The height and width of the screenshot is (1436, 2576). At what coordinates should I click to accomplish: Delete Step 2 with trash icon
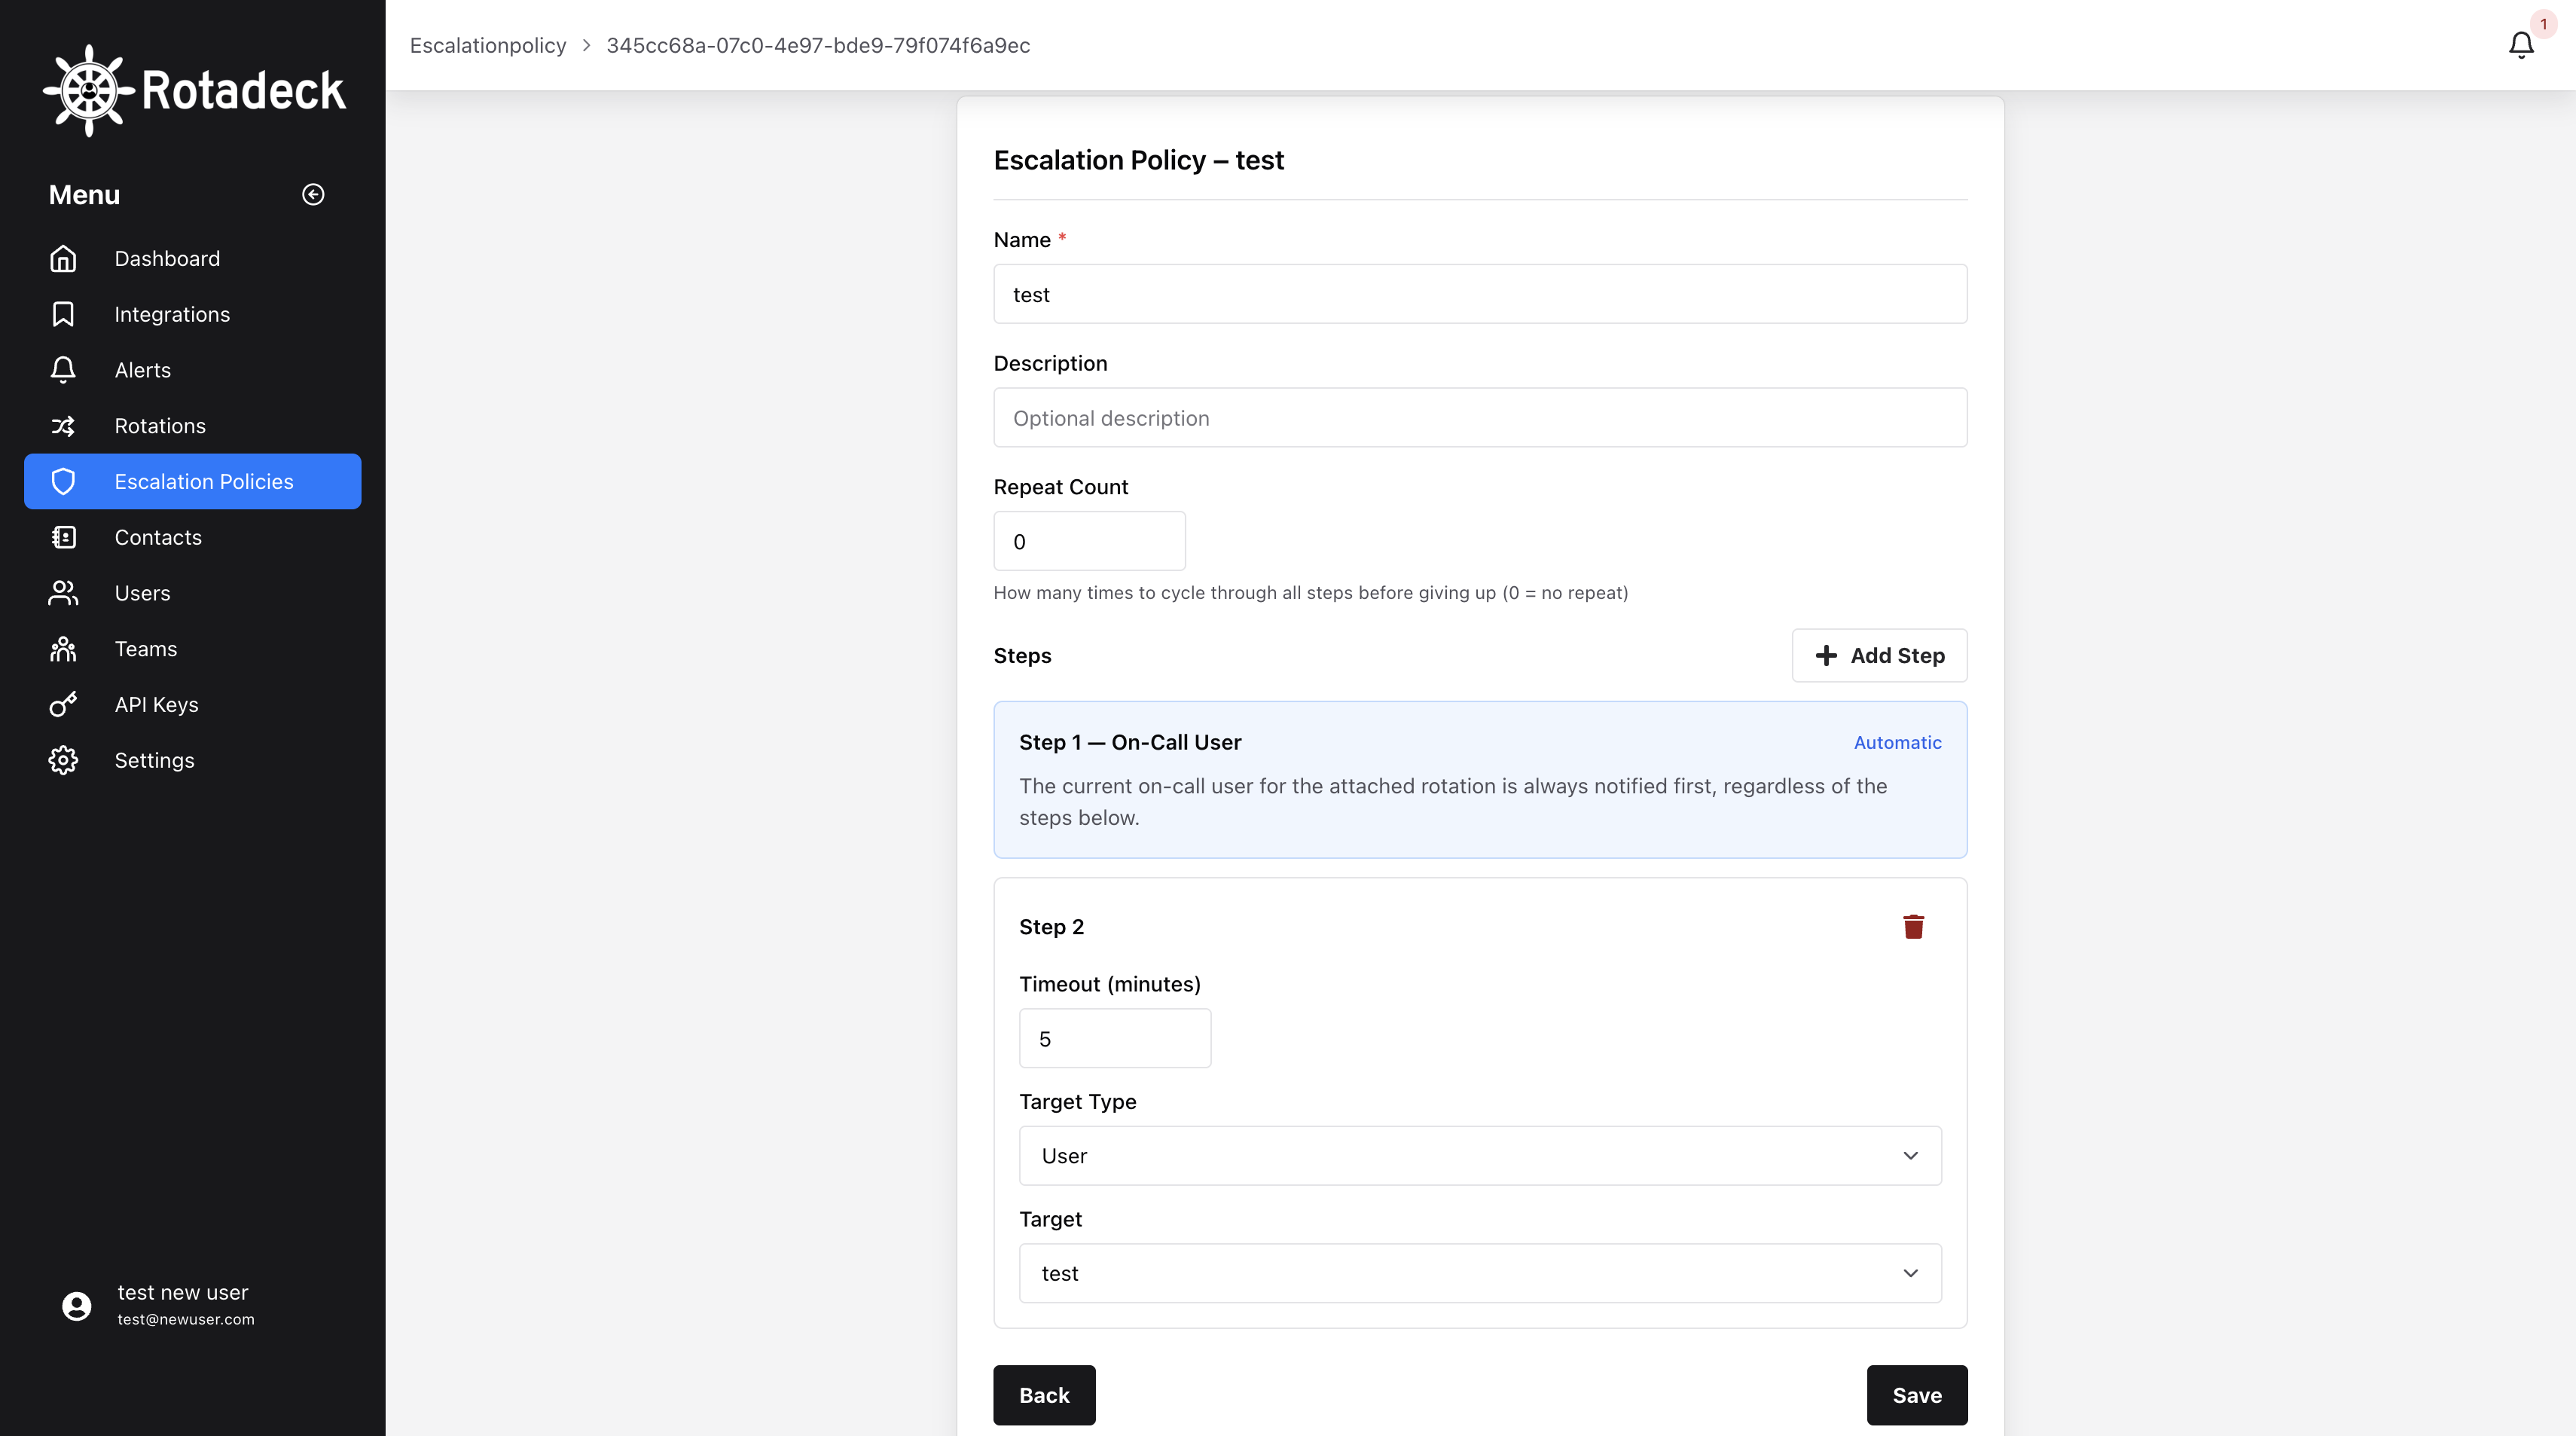(1913, 926)
